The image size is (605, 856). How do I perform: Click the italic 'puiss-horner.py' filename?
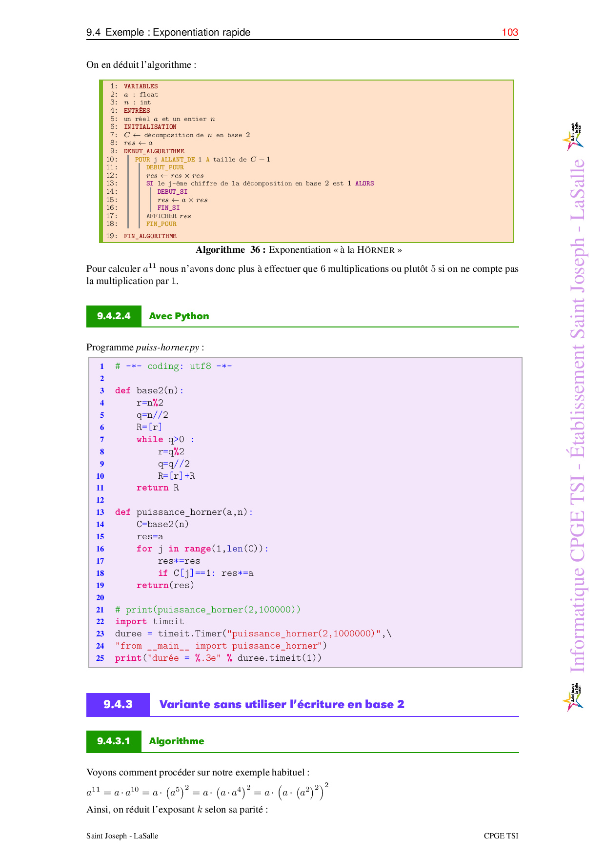(x=167, y=347)
